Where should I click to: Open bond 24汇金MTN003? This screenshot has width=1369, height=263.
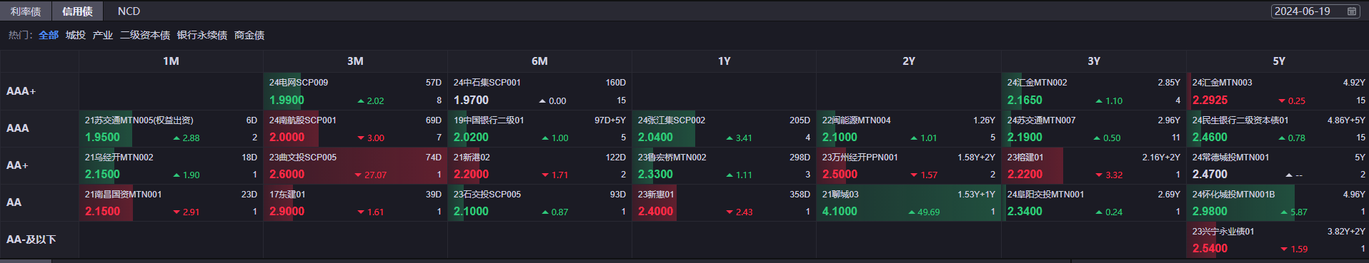pos(1222,83)
